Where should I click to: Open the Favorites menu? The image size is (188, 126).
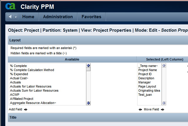[x=91, y=17]
